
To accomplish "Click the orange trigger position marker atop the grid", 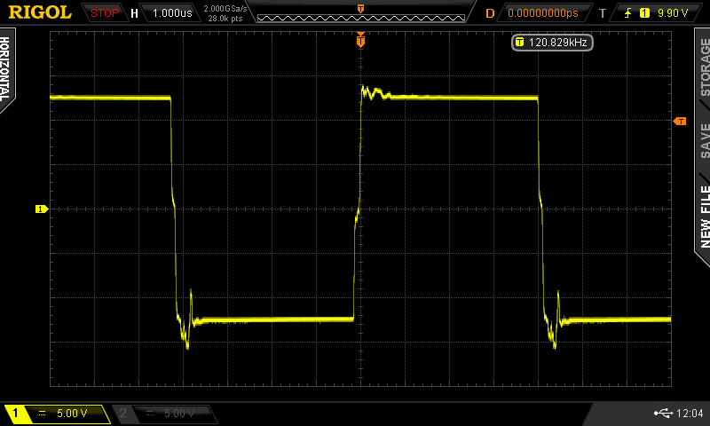I will (x=360, y=40).
